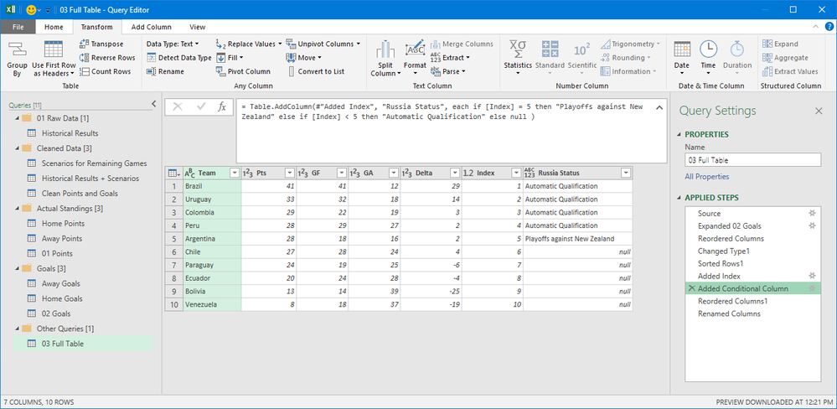This screenshot has width=837, height=409.
Task: Collapse the APPLIED STEPS section
Action: coord(679,198)
